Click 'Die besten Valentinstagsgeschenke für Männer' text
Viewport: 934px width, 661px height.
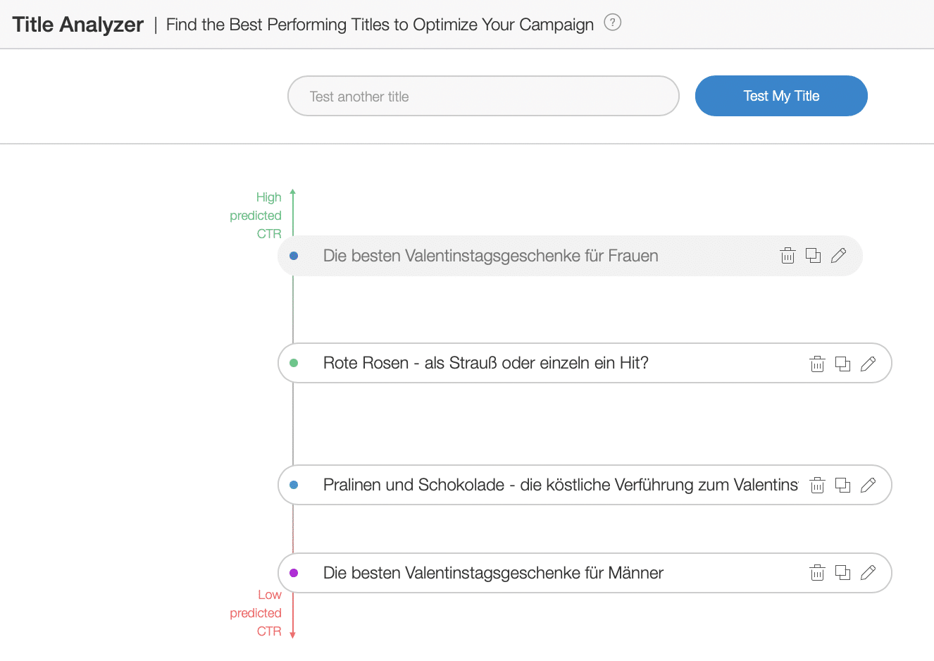(493, 573)
